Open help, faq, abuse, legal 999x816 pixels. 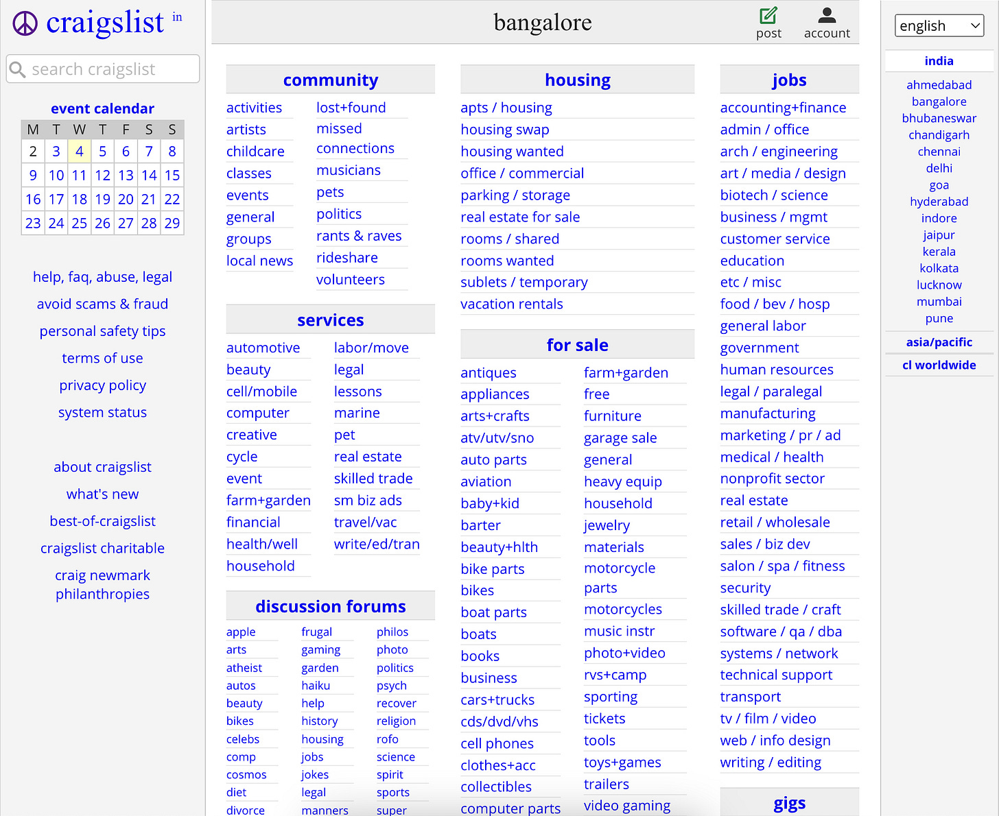[102, 277]
